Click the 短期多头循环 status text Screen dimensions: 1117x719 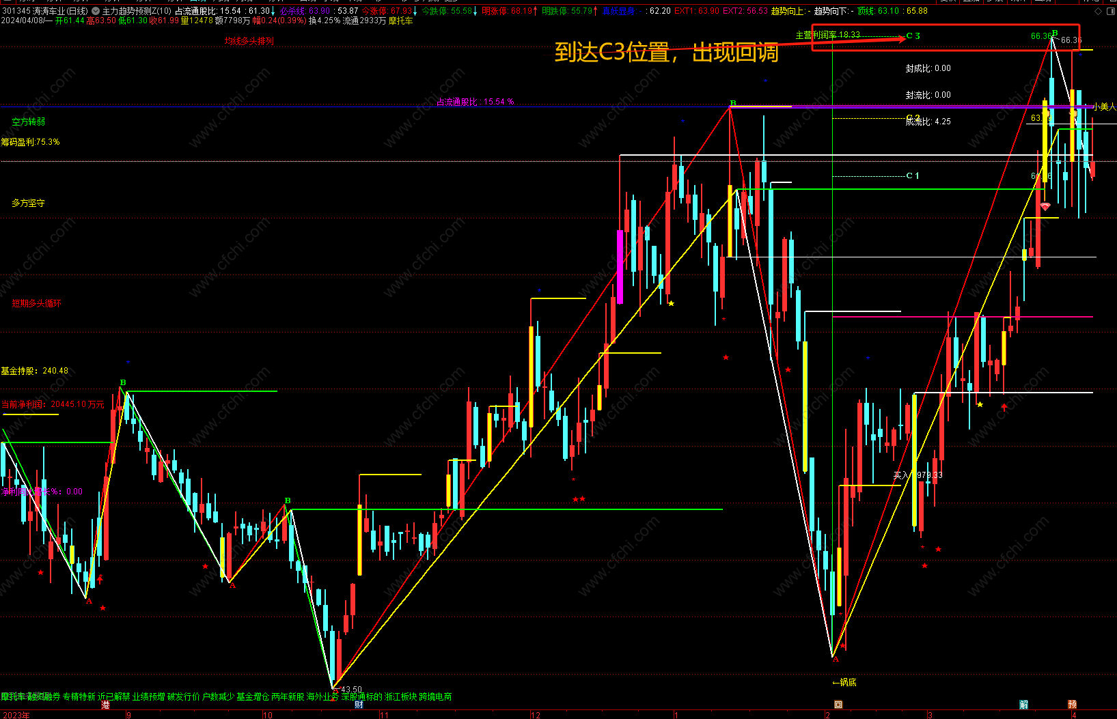pyautogui.click(x=37, y=303)
